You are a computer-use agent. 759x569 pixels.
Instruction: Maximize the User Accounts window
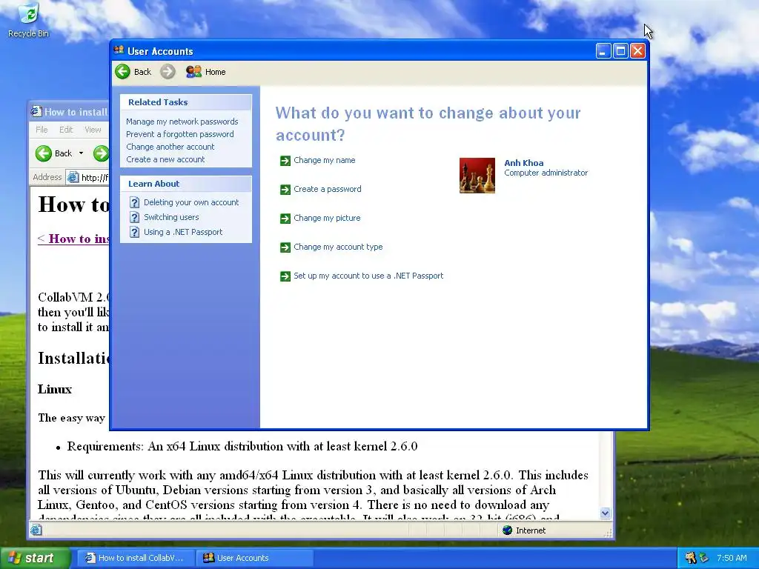620,51
